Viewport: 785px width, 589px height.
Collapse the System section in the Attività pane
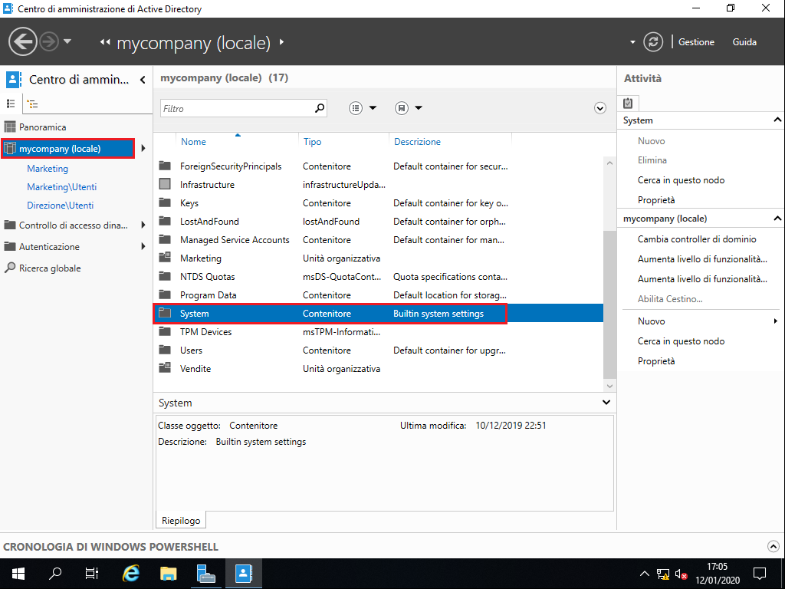[777, 120]
